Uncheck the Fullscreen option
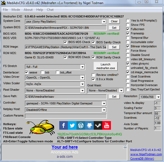Screen dimensions: 164x162 [x=128, y=29]
